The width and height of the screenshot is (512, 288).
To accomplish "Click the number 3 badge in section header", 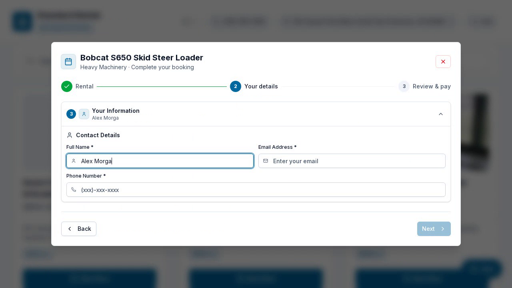I will (71, 114).
